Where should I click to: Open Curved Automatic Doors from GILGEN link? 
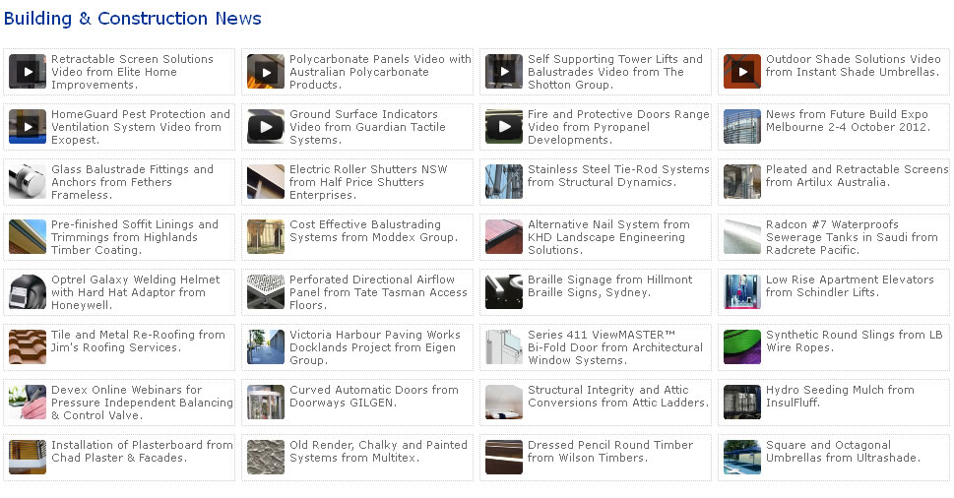[x=374, y=396]
